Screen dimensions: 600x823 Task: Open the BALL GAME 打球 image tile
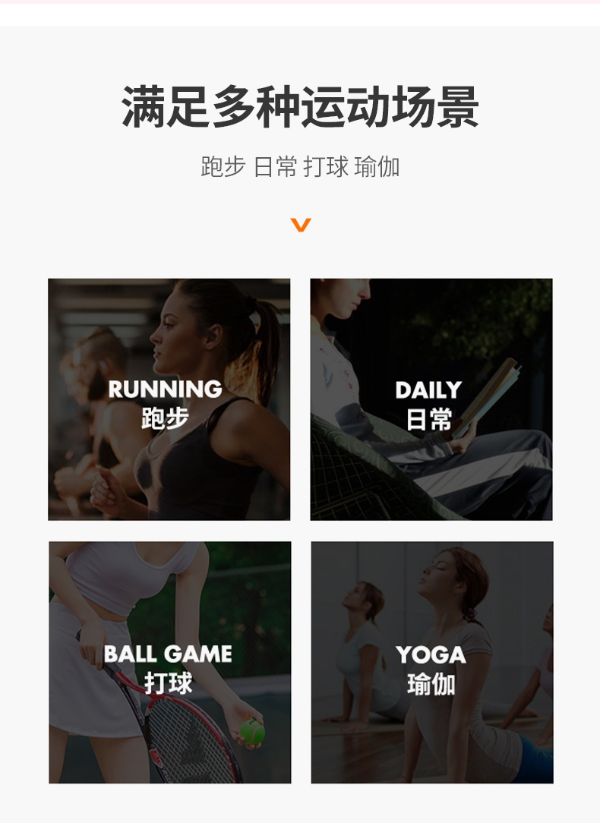[170, 662]
